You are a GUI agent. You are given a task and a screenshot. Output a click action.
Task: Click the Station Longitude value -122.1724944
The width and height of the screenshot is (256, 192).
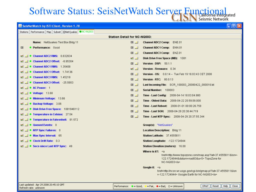coord(177,141)
